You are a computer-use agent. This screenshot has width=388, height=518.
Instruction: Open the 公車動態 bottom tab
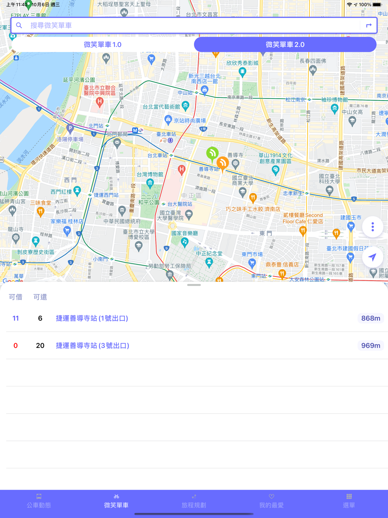(x=39, y=501)
